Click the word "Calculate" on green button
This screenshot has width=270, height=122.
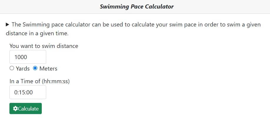pos(28,108)
